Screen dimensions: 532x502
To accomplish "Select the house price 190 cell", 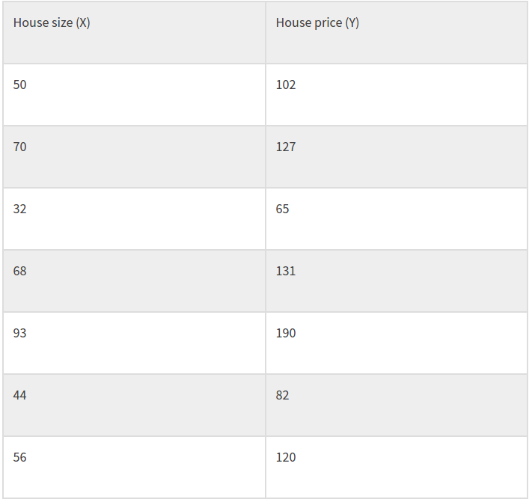I will [x=286, y=334].
